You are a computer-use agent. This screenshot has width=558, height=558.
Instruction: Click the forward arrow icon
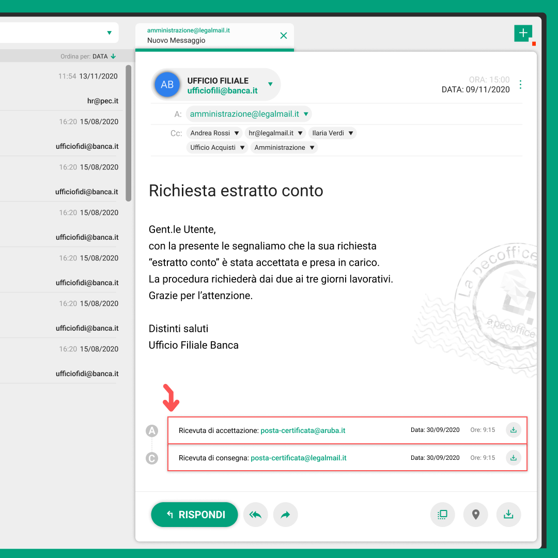coord(285,514)
